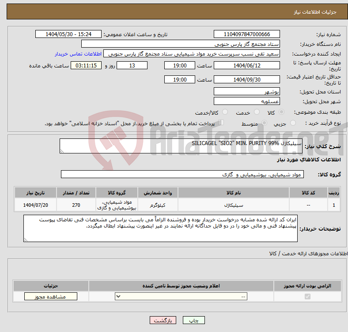Click the بازگشت (back) button
Viewport: 348px width, 332px height.
coord(163,320)
